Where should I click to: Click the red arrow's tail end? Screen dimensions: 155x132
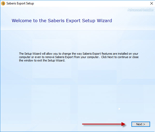coord(83,124)
